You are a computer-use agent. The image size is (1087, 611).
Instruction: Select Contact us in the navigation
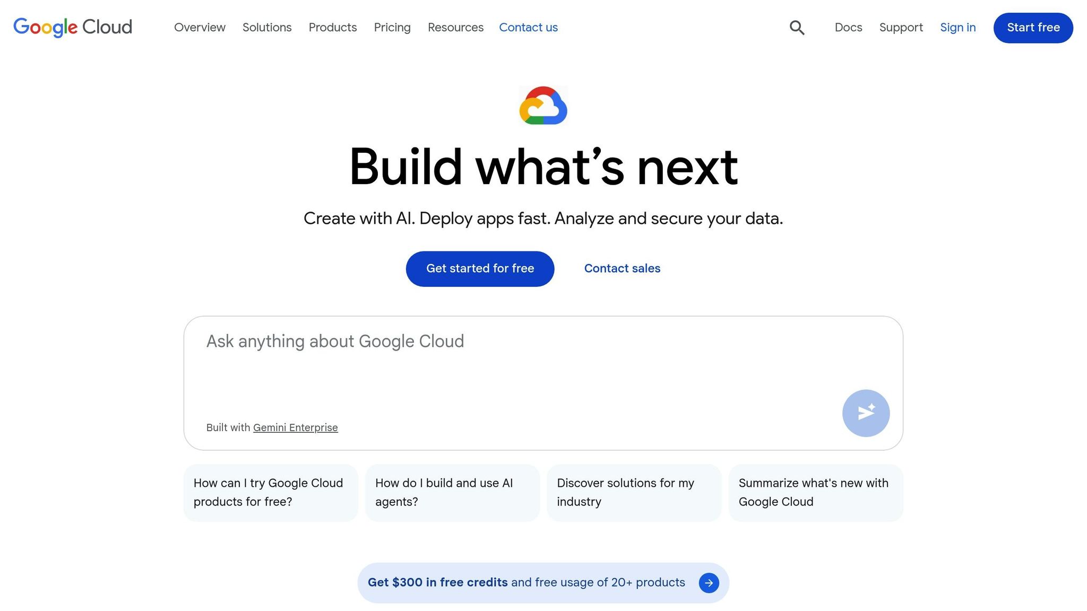(528, 28)
